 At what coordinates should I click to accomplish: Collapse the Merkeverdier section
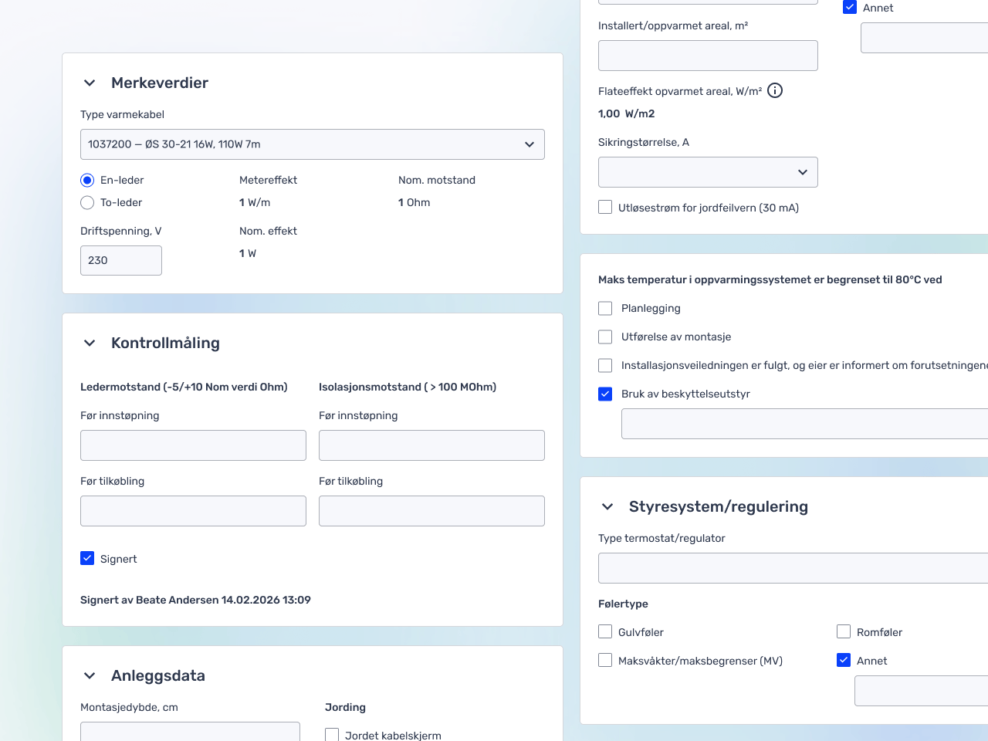90,83
